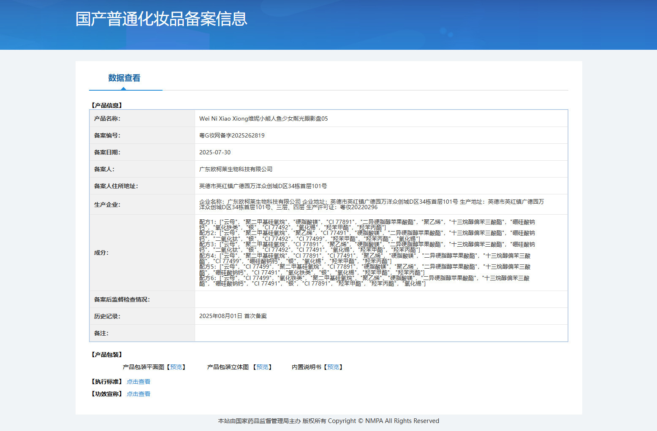Image resolution: width=657 pixels, height=431 pixels.
Task: Select history record 2025年08月01日 首次备案
Action: pyautogui.click(x=233, y=316)
